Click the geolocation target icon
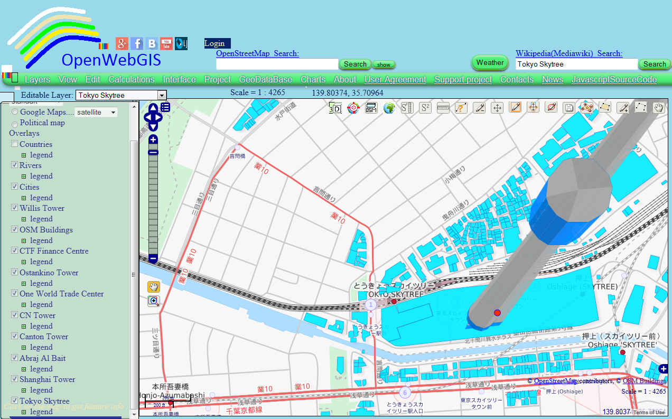Viewport: 672px width, 419px height. pyautogui.click(x=353, y=107)
